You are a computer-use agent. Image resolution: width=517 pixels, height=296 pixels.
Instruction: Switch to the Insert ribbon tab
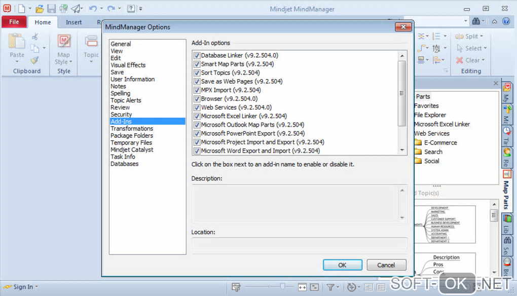point(73,22)
